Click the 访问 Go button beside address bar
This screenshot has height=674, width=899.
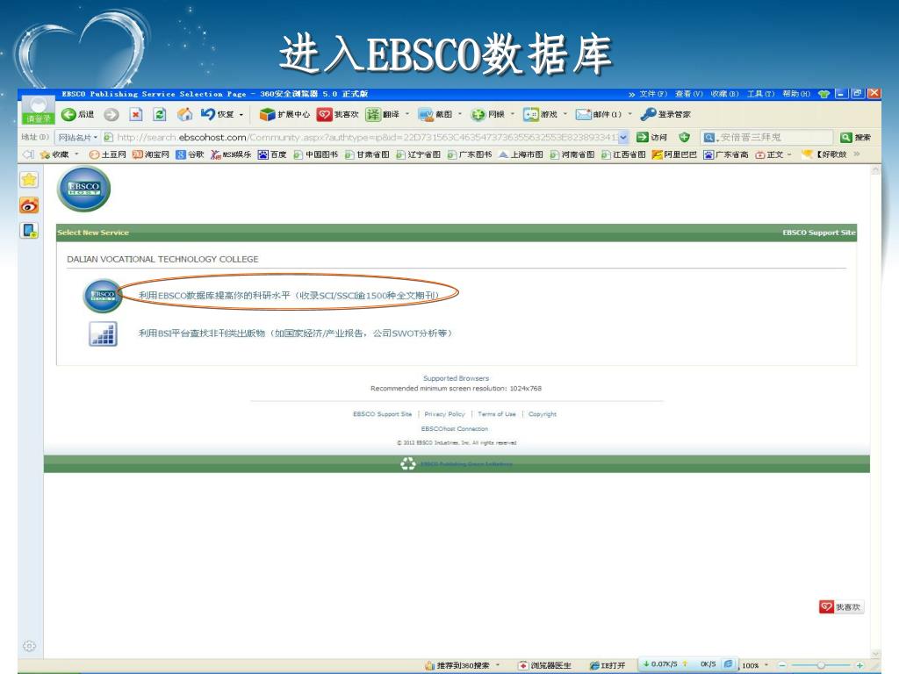[x=652, y=138]
